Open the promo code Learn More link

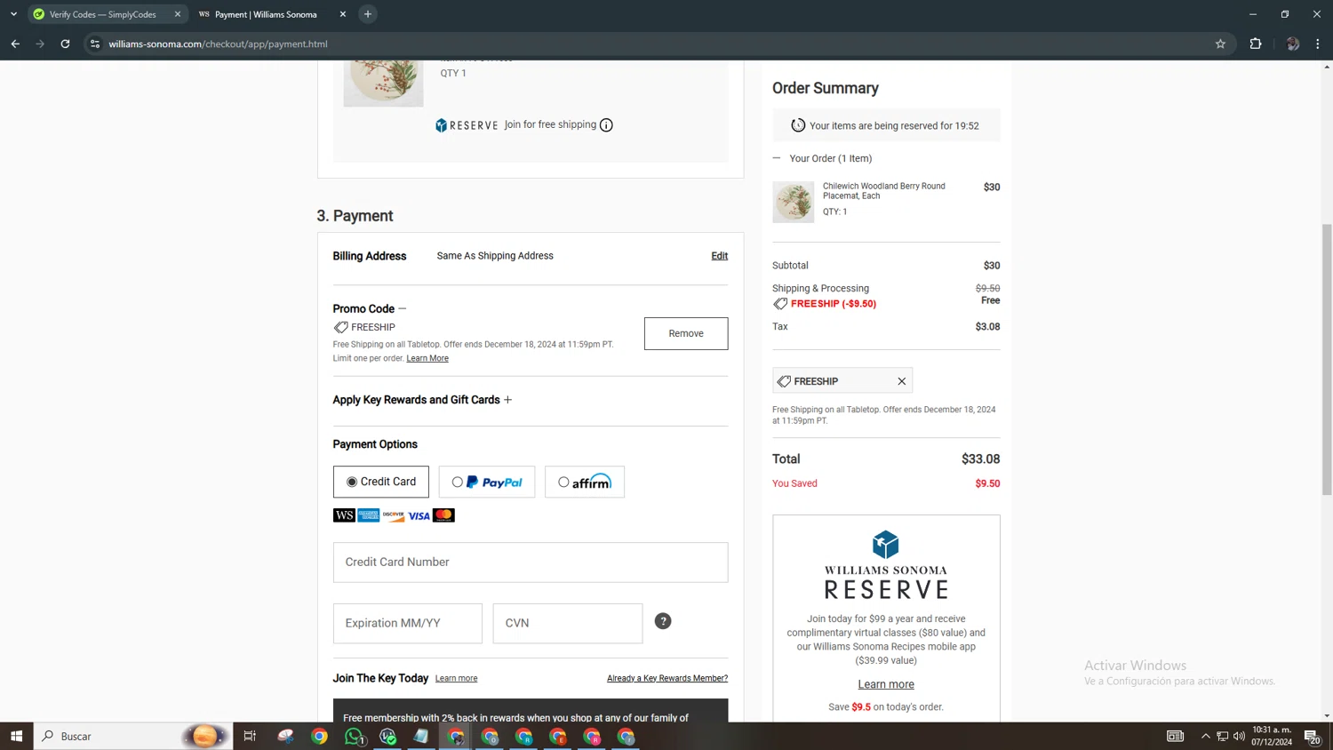coord(427,358)
